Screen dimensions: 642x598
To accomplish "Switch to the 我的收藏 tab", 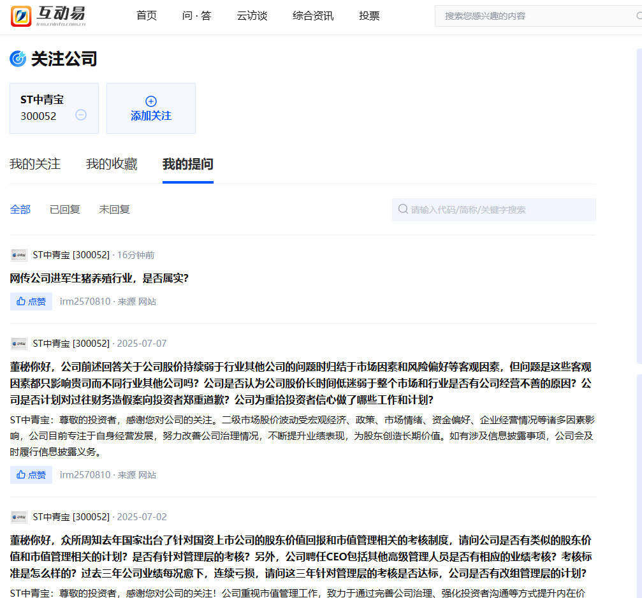I will pyautogui.click(x=112, y=164).
